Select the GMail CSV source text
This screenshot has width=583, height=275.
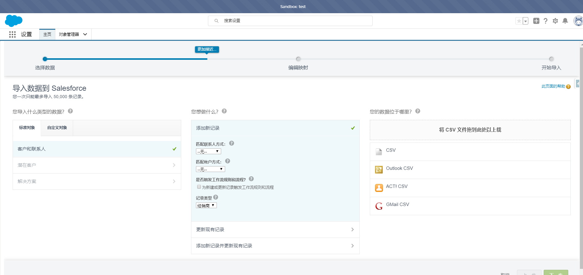(397, 204)
